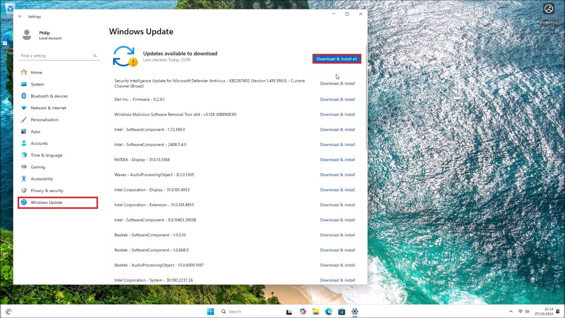Download & install Realtek AudioProcessingObject update

tap(338, 265)
